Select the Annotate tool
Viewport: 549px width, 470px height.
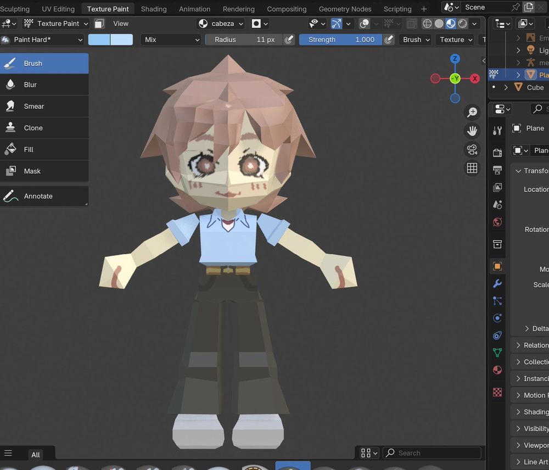pos(44,196)
